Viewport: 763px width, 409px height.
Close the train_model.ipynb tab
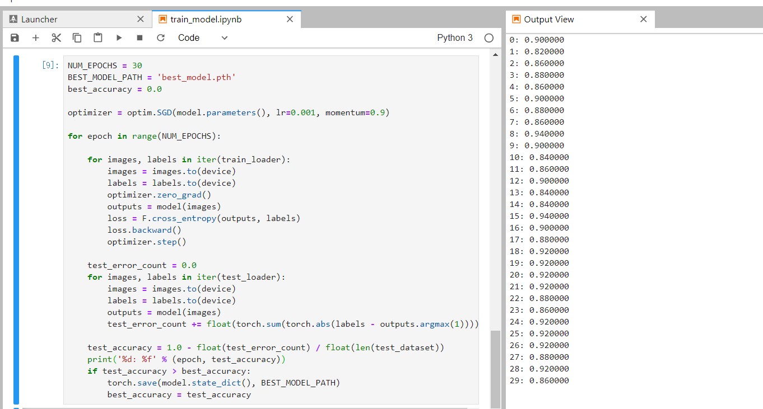point(290,19)
